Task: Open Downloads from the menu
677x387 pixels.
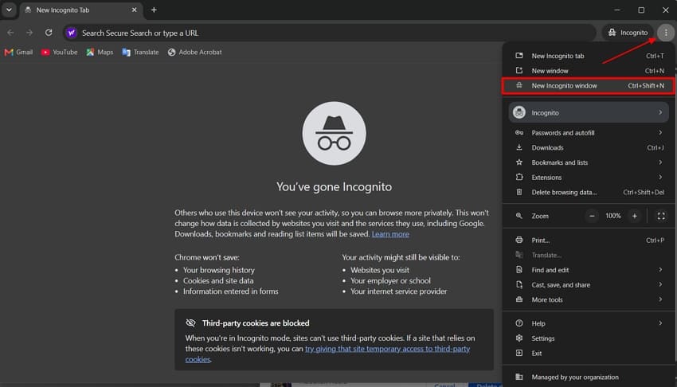Action: (589, 147)
